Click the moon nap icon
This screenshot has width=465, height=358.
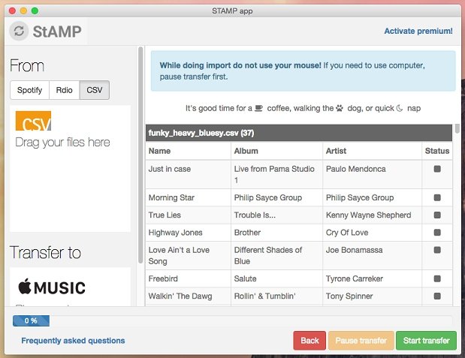400,108
